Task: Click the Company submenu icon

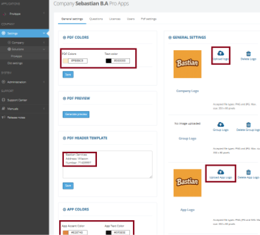Action: 9,43
